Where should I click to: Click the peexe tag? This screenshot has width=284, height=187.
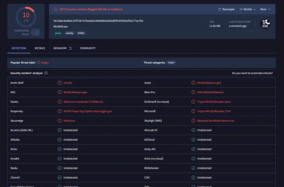point(58,33)
